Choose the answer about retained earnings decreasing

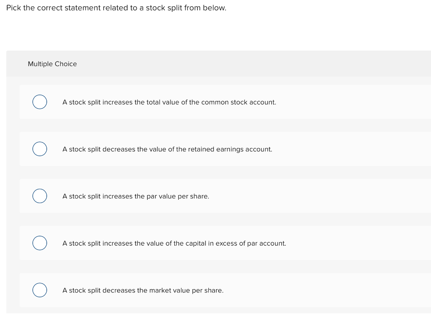click(168, 149)
